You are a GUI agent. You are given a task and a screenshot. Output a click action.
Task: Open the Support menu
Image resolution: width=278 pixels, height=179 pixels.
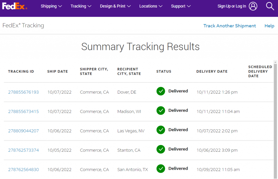click(x=181, y=6)
